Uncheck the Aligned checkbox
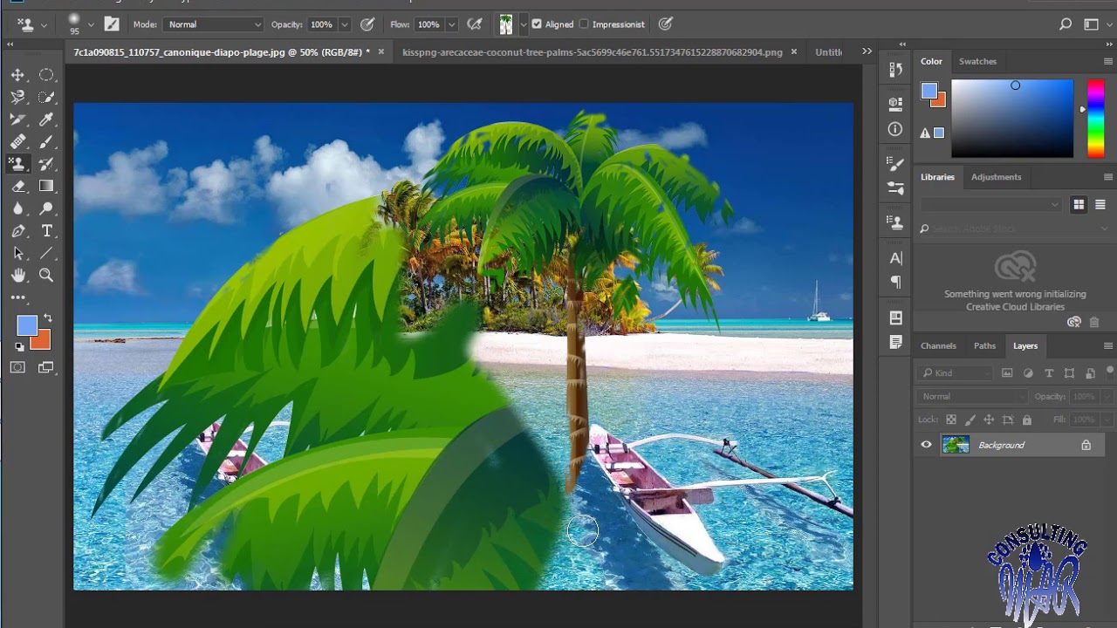The height and width of the screenshot is (628, 1117). coord(537,24)
